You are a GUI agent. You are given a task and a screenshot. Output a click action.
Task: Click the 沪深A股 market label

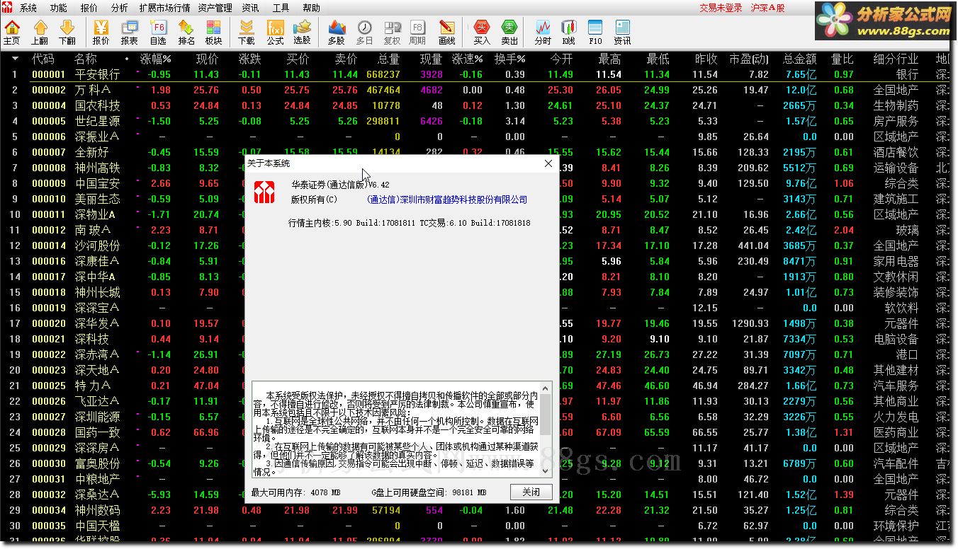coord(767,8)
